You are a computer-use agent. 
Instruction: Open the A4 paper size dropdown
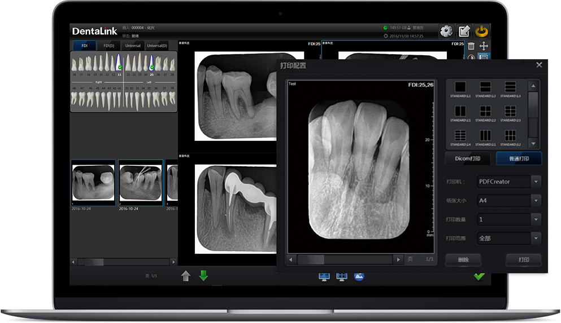tap(508, 201)
